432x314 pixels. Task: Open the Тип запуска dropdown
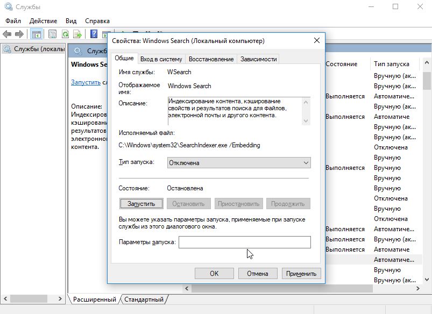point(239,163)
